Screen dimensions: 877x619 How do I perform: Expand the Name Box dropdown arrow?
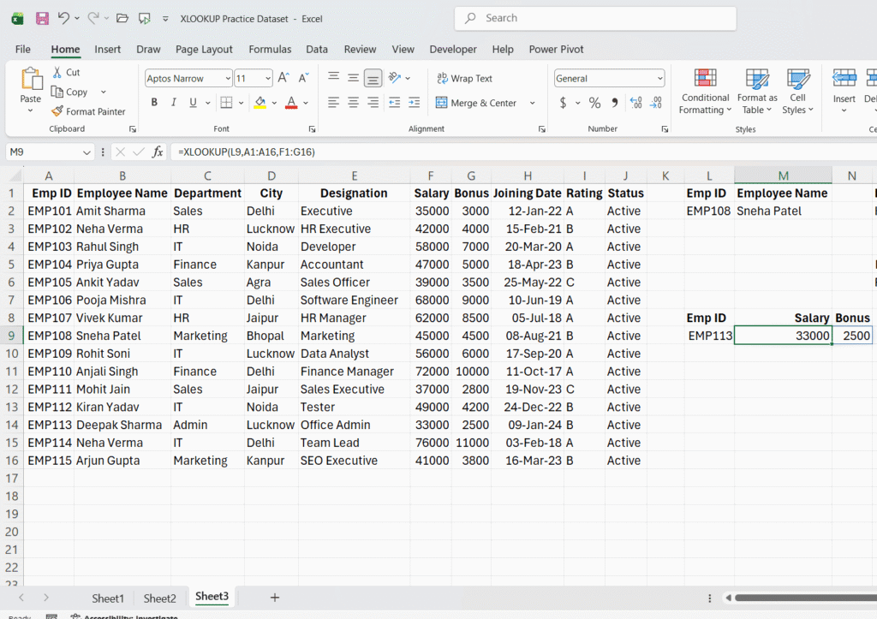click(87, 152)
